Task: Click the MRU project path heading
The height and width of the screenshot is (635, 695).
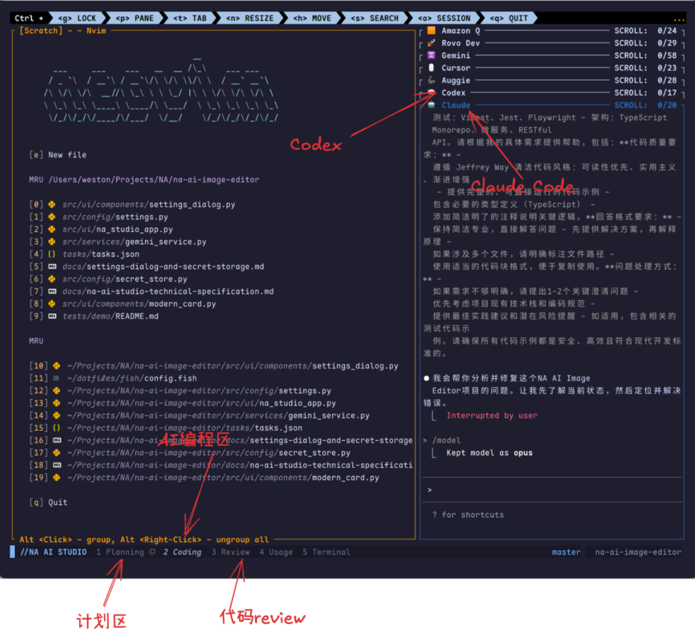Action: pos(144,179)
